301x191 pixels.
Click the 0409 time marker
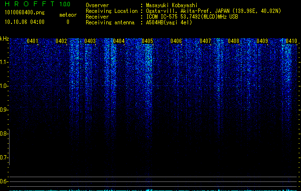point(262,41)
